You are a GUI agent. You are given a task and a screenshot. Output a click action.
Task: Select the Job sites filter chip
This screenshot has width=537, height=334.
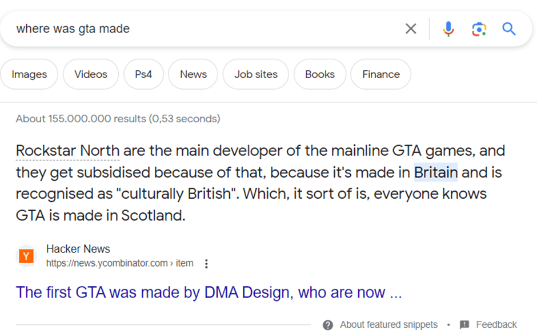[x=256, y=74]
